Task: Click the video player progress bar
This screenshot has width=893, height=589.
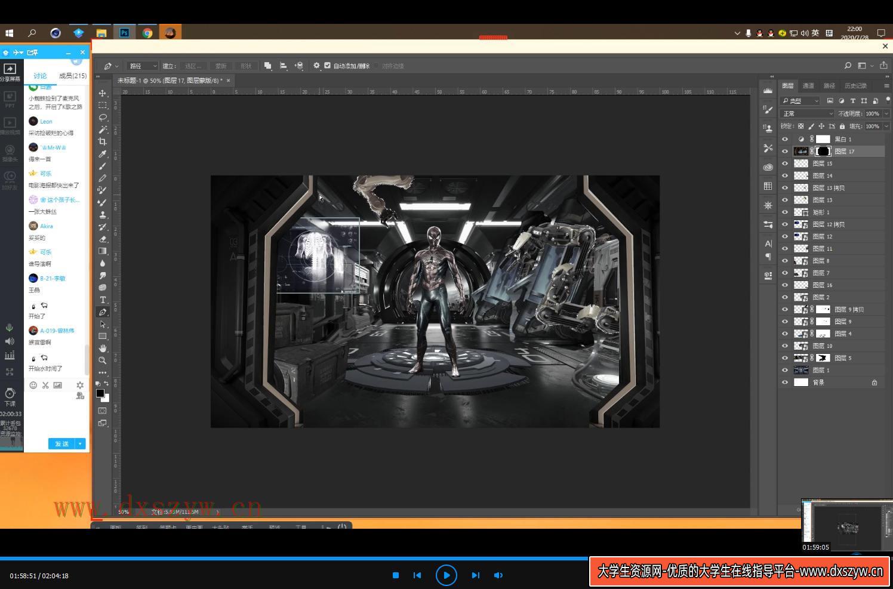Action: (x=446, y=559)
